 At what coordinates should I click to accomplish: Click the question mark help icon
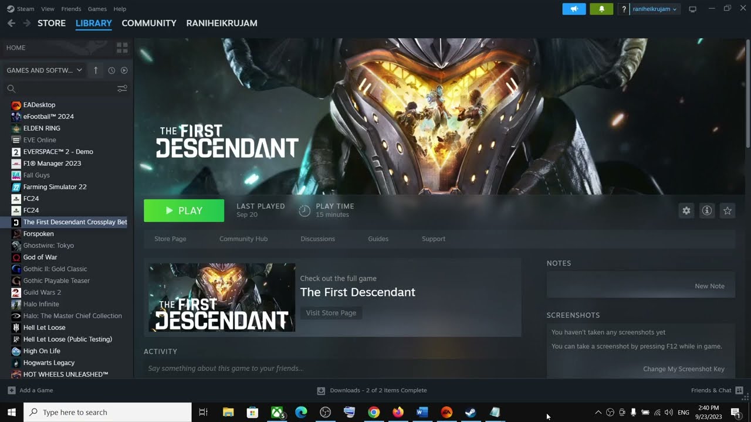[624, 9]
